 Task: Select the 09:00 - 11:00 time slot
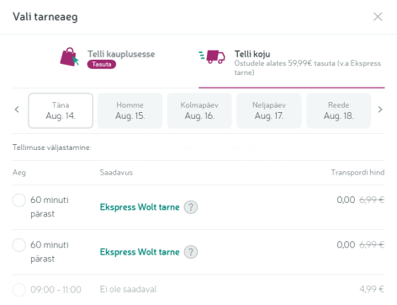click(x=19, y=290)
